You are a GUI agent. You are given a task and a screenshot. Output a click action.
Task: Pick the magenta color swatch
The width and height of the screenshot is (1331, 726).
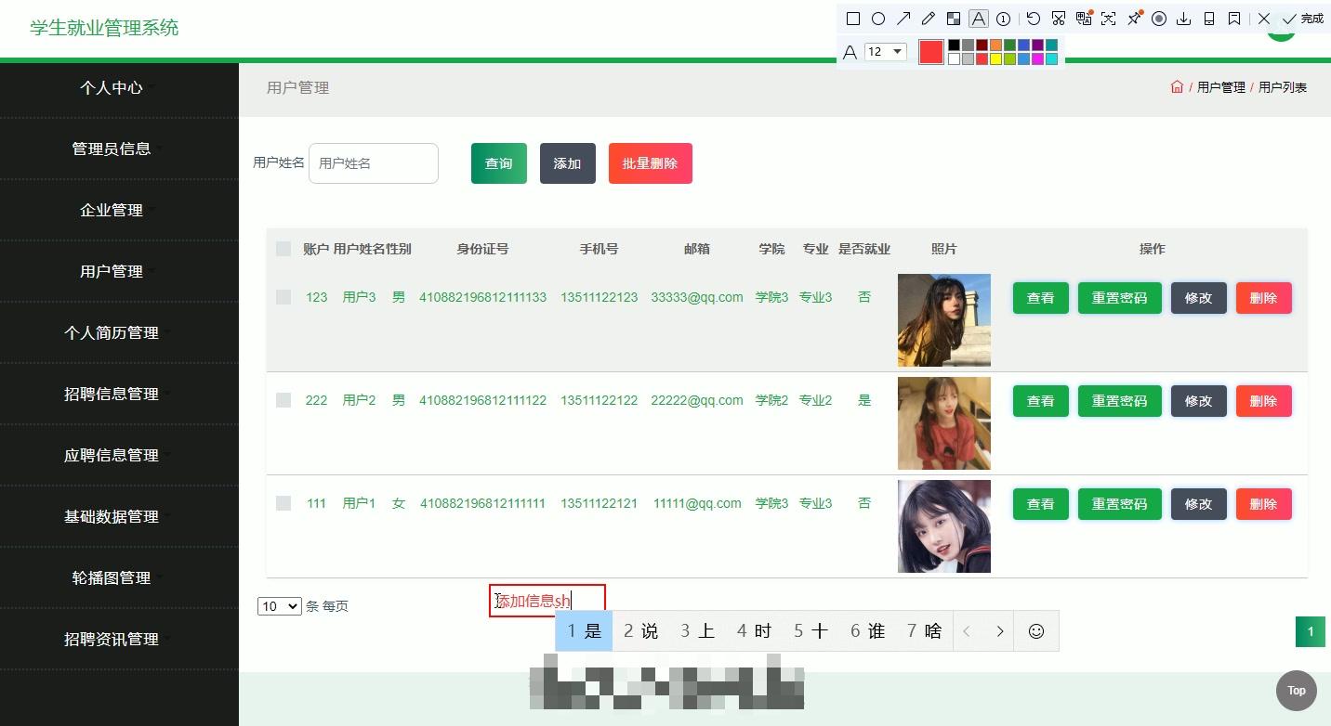click(x=1037, y=58)
